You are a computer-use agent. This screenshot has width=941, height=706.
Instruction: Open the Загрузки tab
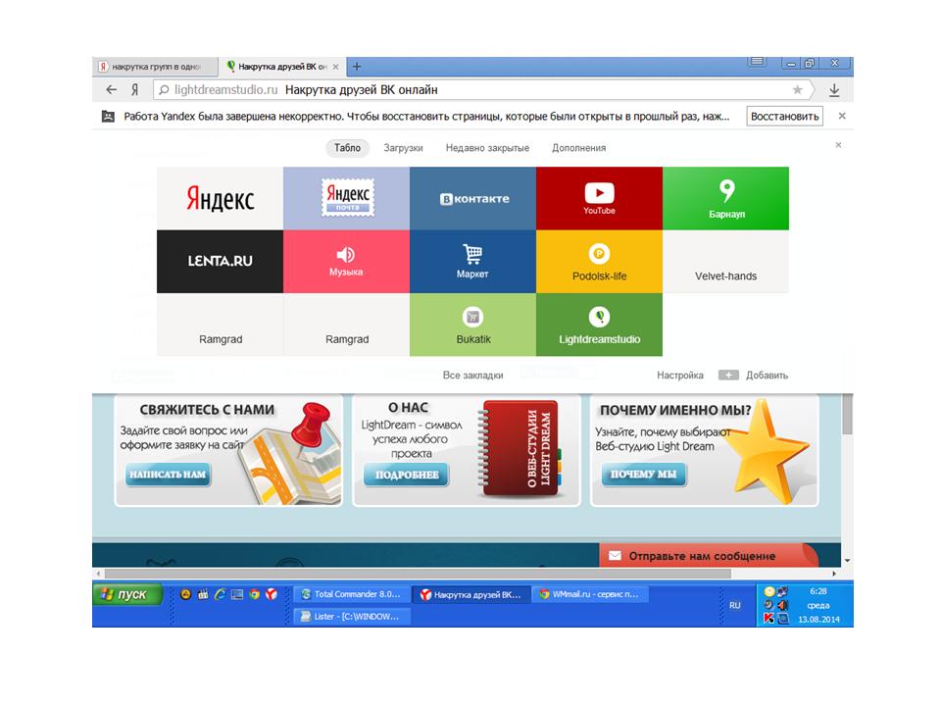[403, 148]
